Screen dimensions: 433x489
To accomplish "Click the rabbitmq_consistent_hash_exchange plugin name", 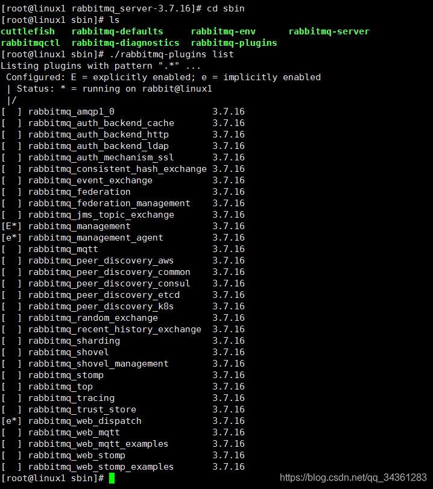I will (x=118, y=169).
